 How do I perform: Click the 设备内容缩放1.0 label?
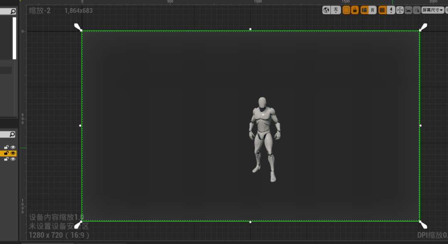coord(56,217)
